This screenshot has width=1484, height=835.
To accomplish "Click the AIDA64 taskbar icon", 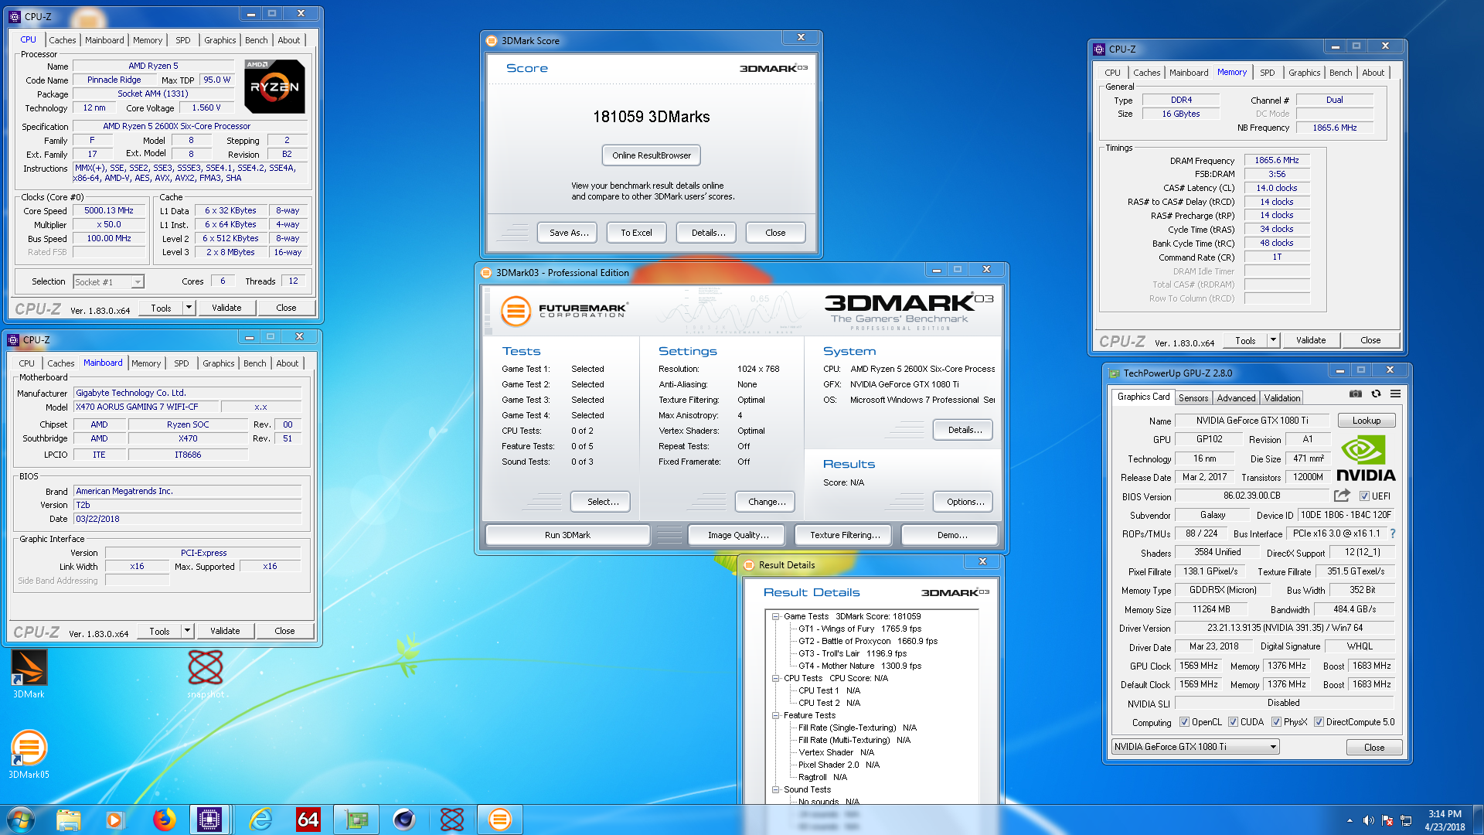I will 308,820.
